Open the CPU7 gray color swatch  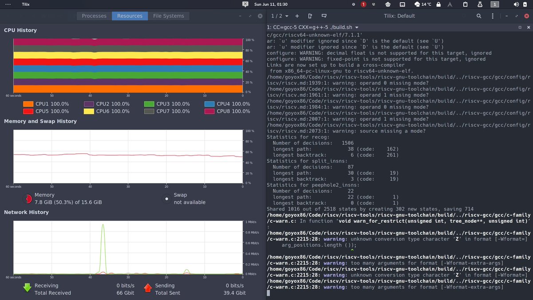149,111
